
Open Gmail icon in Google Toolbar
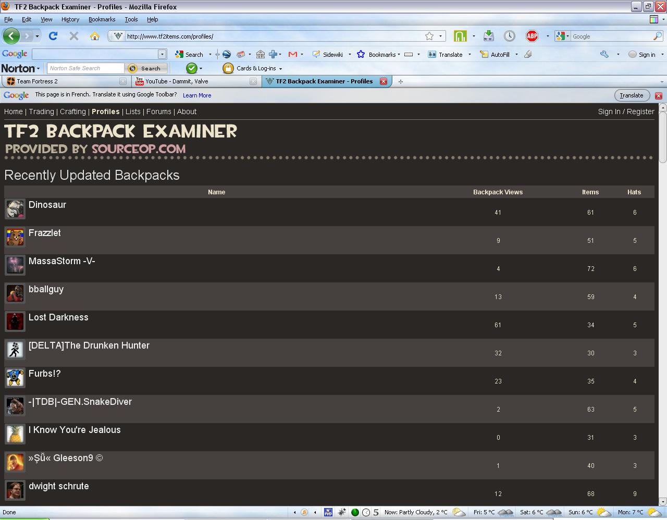[x=292, y=54]
